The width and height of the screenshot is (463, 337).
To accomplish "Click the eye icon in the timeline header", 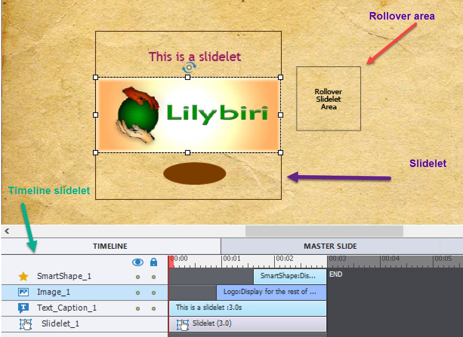I will coord(138,262).
